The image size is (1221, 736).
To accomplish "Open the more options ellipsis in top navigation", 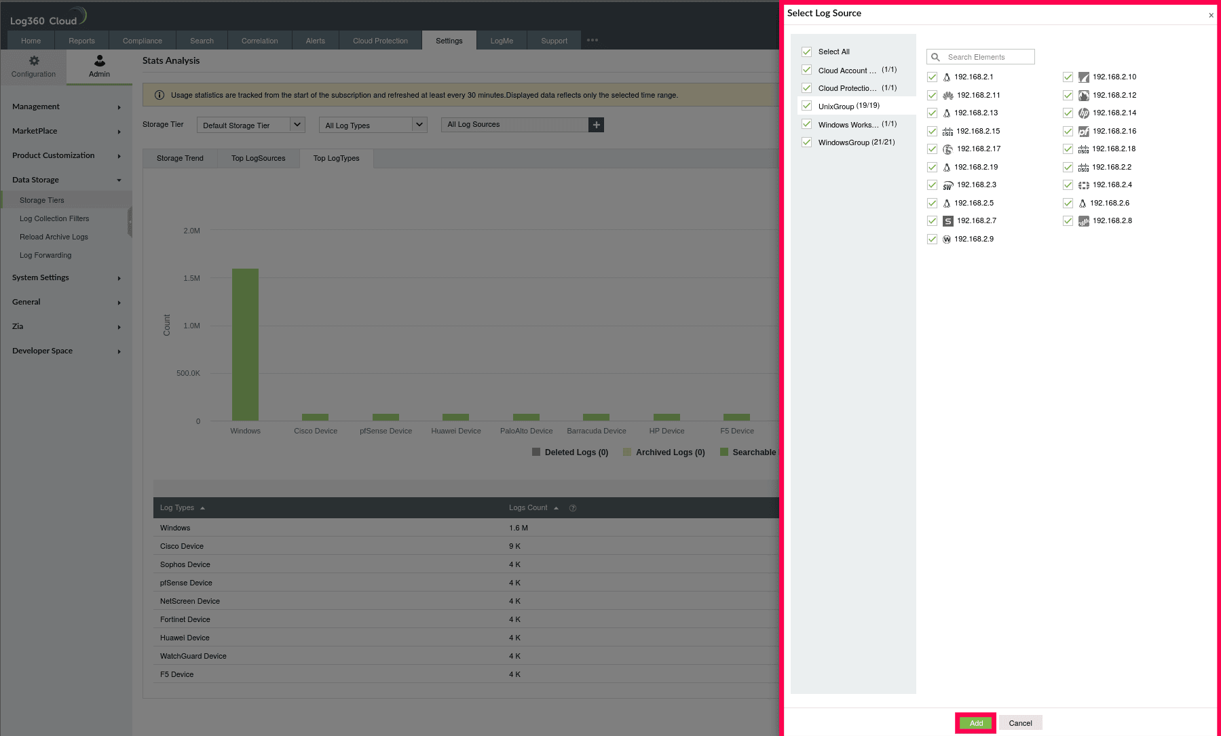I will coord(593,40).
